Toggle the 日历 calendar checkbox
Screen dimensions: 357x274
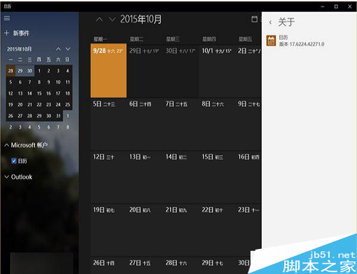pyautogui.click(x=14, y=161)
